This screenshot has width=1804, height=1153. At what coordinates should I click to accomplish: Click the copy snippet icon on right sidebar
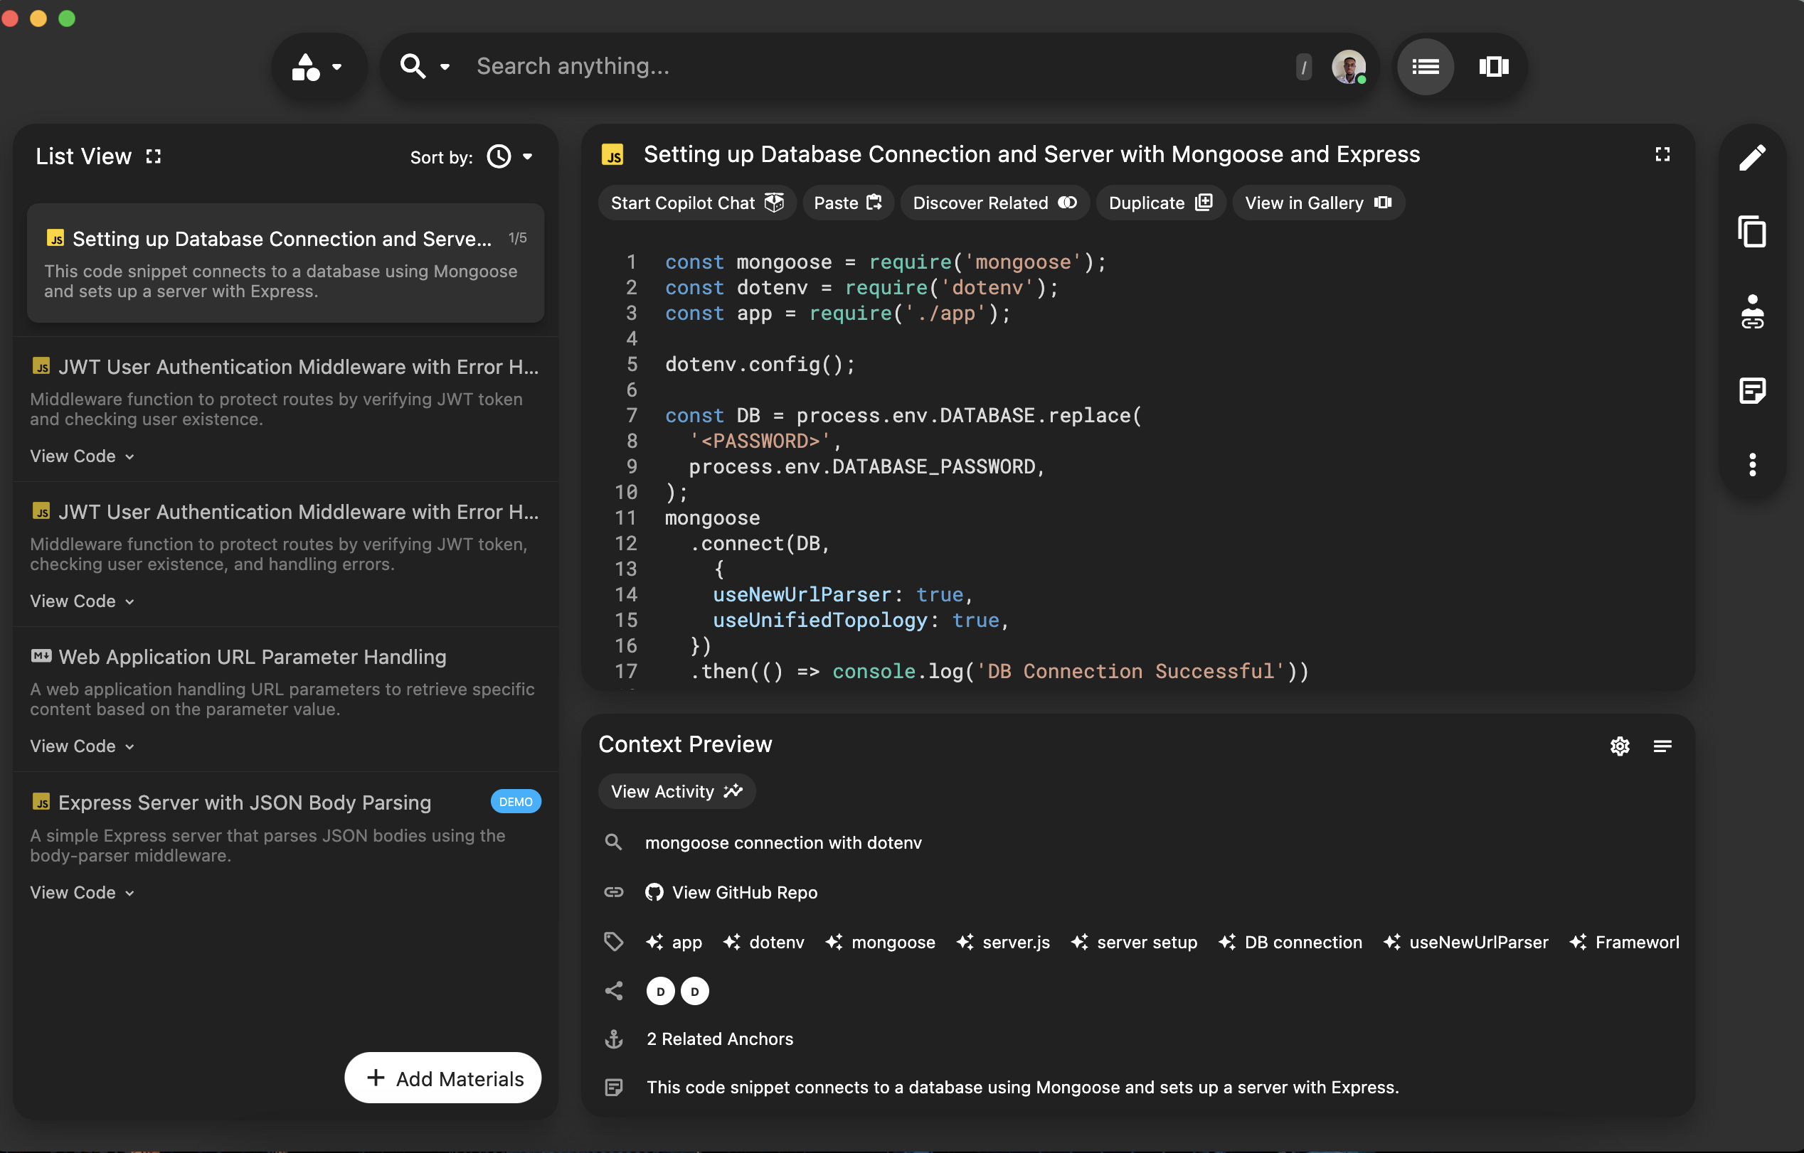pyautogui.click(x=1753, y=232)
